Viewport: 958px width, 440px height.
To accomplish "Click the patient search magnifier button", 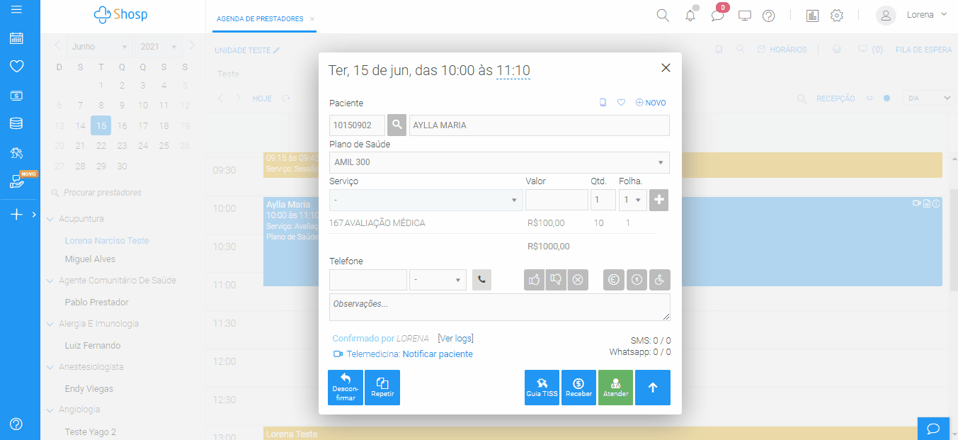I will (x=397, y=125).
